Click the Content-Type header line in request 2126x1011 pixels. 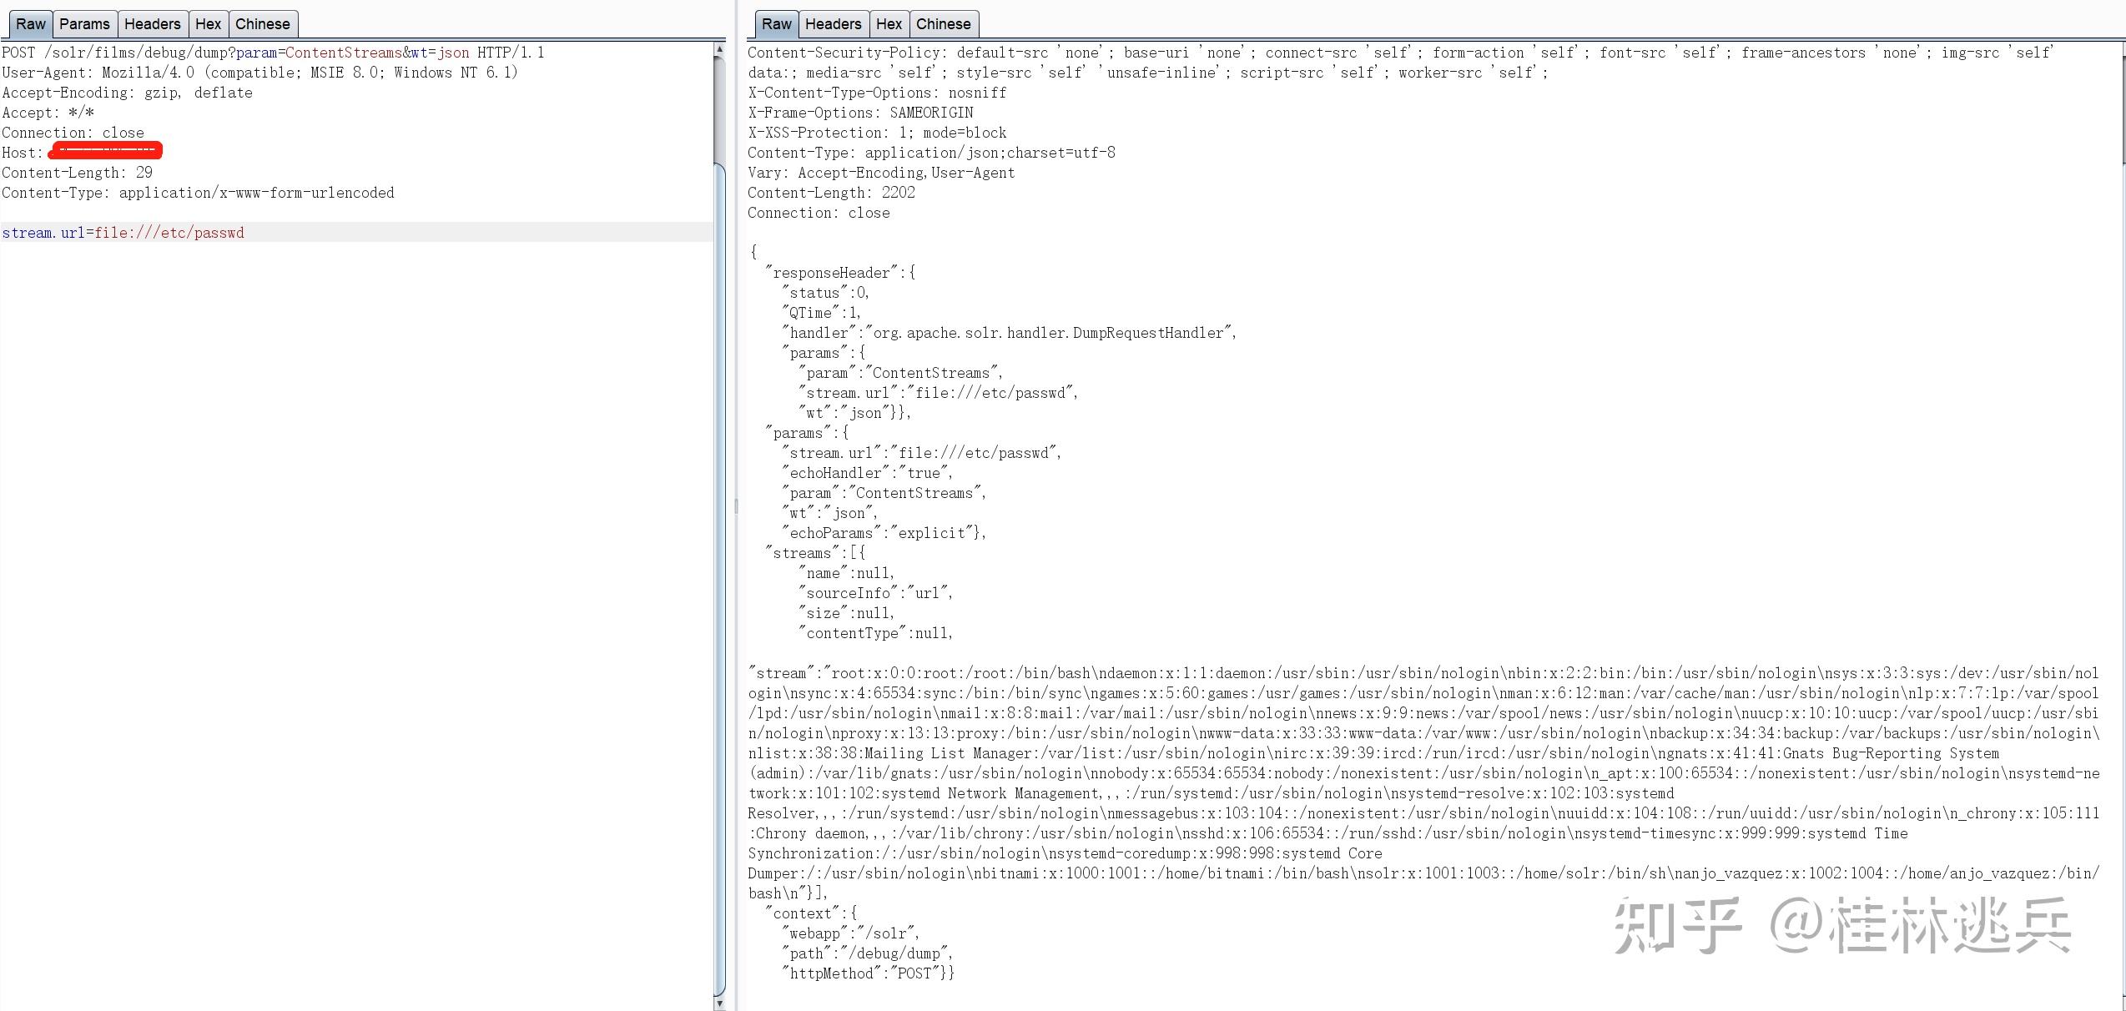click(198, 192)
